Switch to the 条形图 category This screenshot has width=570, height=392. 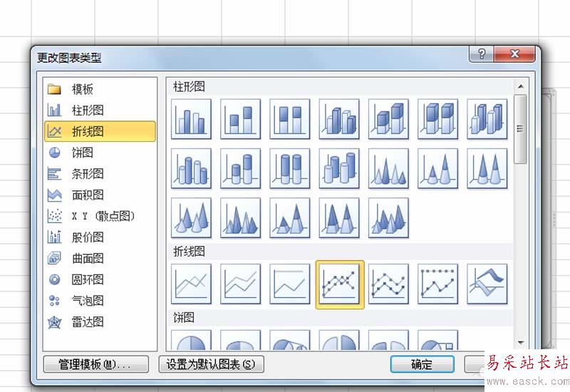point(100,174)
